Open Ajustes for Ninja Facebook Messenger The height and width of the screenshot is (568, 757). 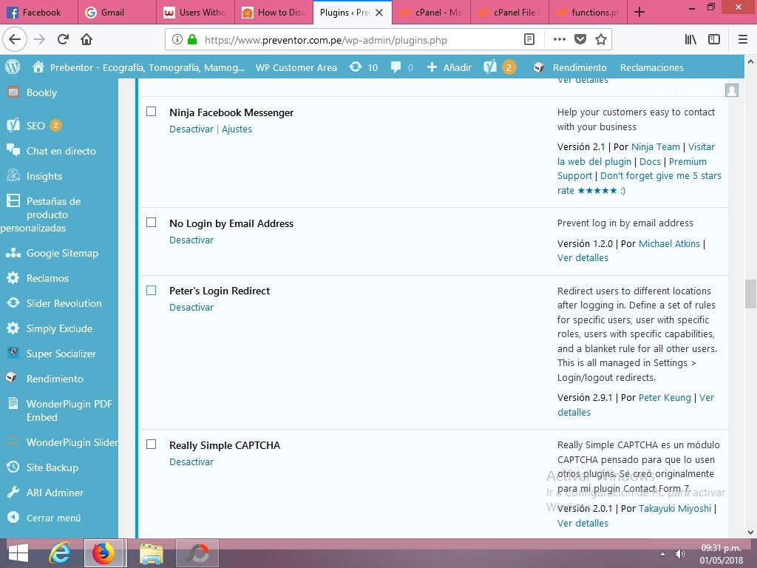click(x=237, y=129)
